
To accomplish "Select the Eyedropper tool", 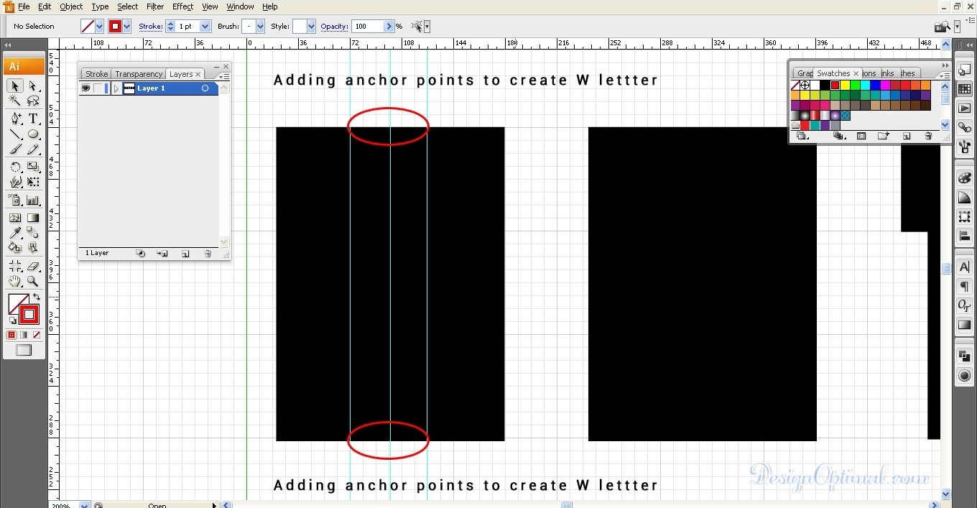I will [14, 233].
